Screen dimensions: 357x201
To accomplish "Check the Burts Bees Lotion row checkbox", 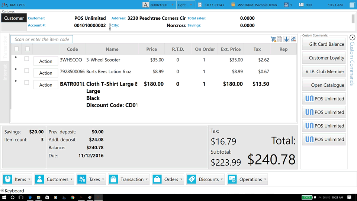I will tap(27, 71).
